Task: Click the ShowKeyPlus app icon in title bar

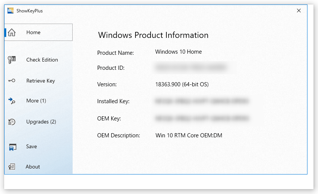Action: pyautogui.click(x=11, y=11)
